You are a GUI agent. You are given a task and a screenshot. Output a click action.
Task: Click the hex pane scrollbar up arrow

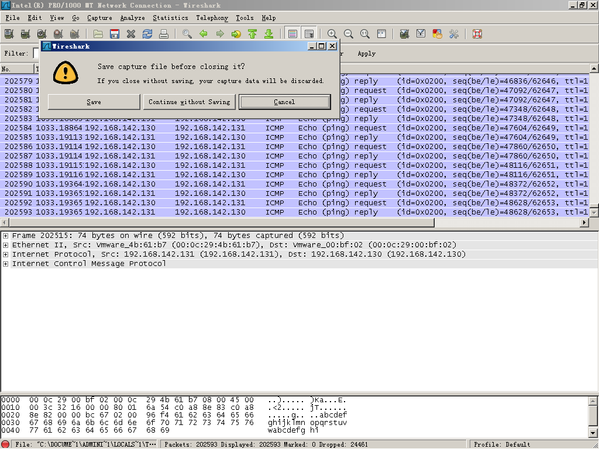point(593,401)
